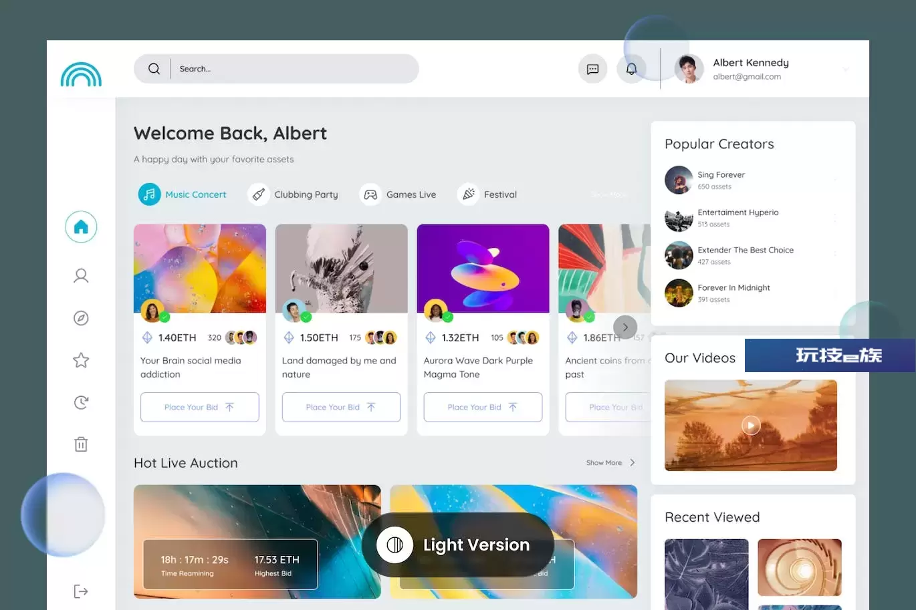This screenshot has width=916, height=610.
Task: Open spiral staircase Recent Viewed thumbnail
Action: (x=800, y=567)
